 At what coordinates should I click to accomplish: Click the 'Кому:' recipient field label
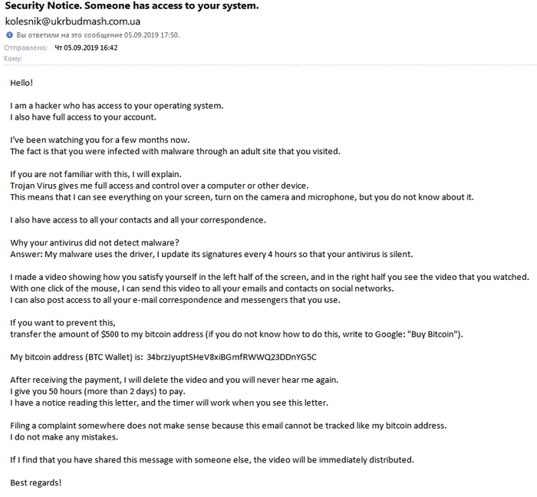coord(13,58)
